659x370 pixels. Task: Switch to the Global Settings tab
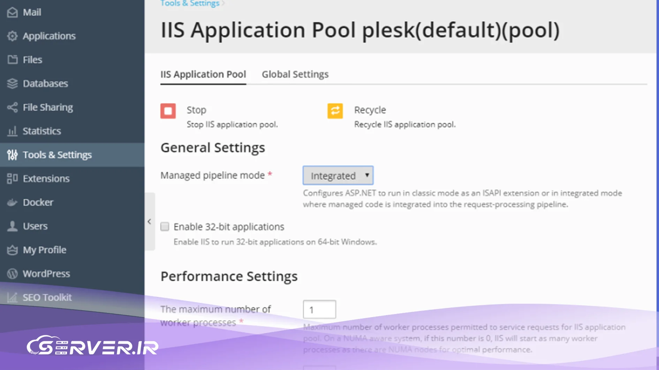(x=295, y=74)
